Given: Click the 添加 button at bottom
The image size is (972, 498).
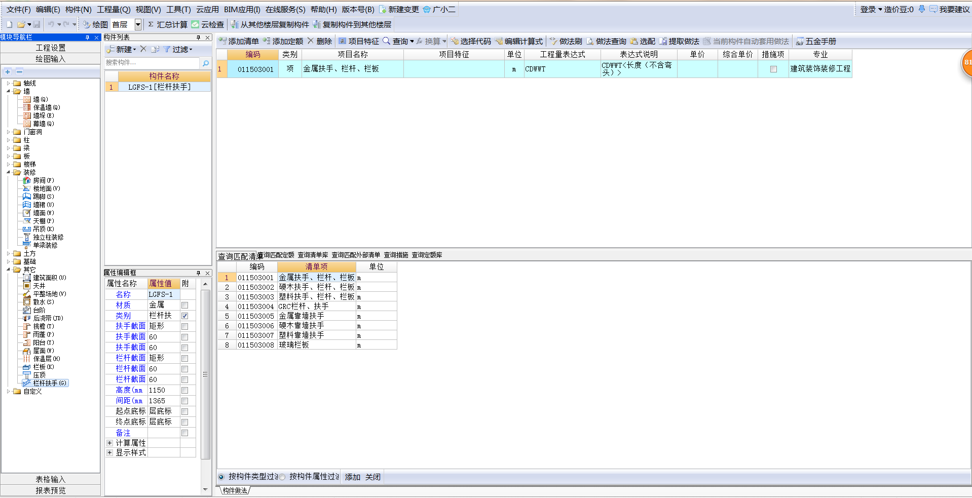Looking at the screenshot, I should click(353, 477).
